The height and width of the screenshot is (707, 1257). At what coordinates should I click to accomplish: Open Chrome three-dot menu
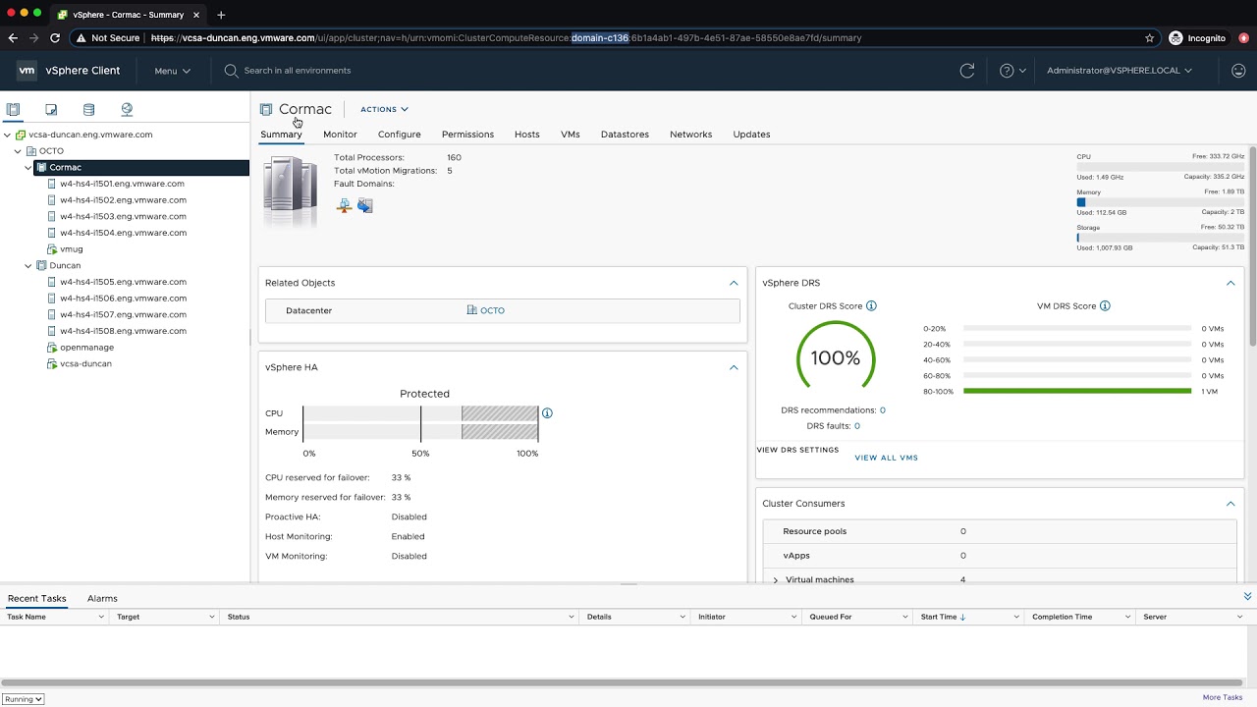pos(1243,38)
